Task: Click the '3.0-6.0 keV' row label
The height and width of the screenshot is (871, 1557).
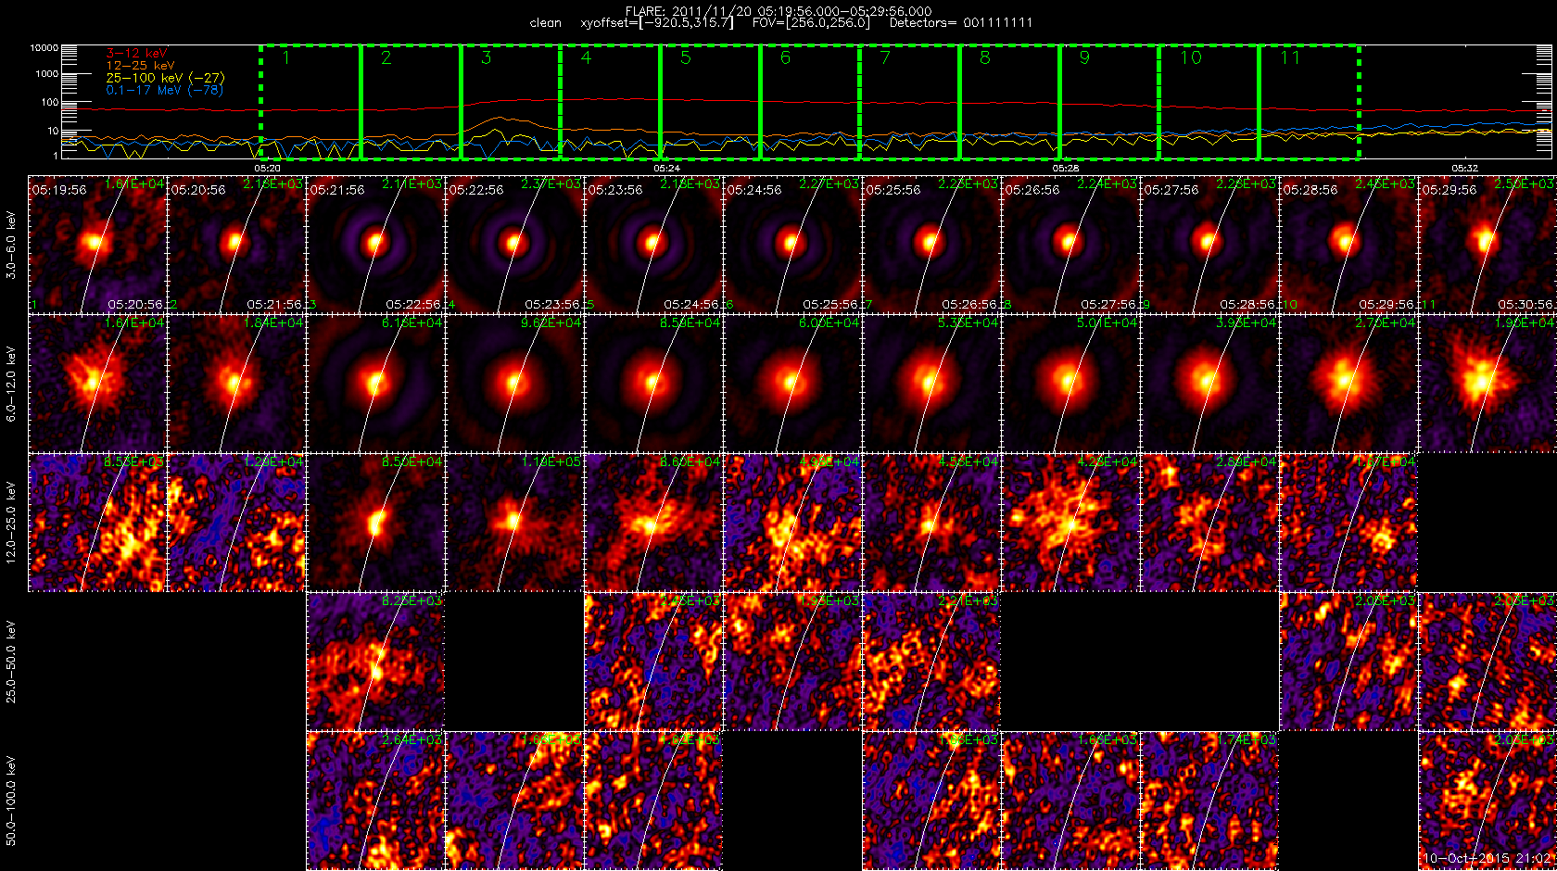Action: 11,245
